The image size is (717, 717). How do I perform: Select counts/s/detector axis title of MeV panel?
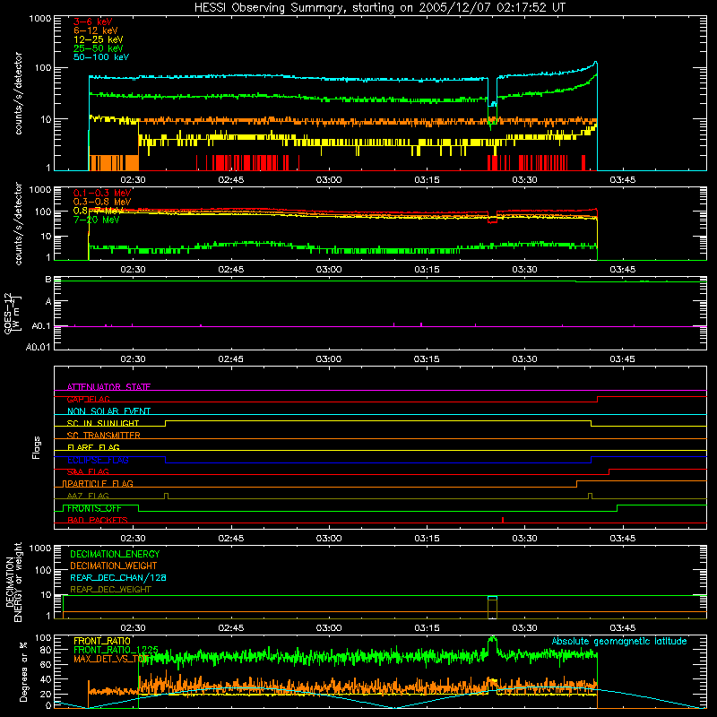(x=18, y=223)
